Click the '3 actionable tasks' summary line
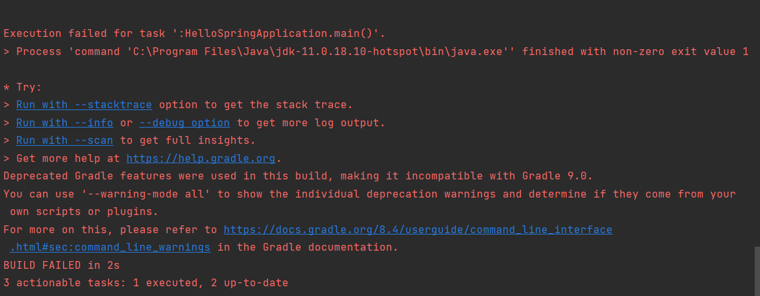This screenshot has height=296, width=760. (x=145, y=283)
